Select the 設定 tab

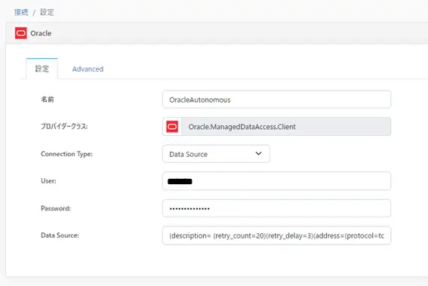(42, 69)
